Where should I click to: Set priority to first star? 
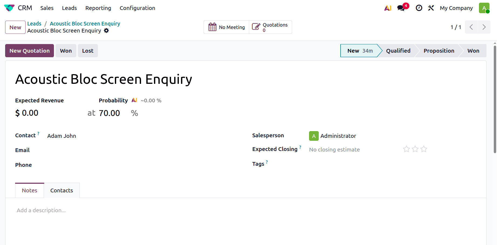pos(406,149)
